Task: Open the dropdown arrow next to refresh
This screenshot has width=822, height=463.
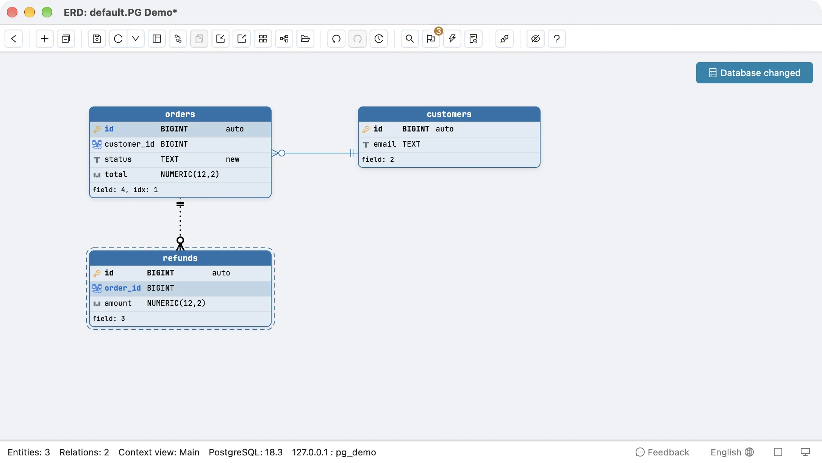Action: pyautogui.click(x=136, y=39)
